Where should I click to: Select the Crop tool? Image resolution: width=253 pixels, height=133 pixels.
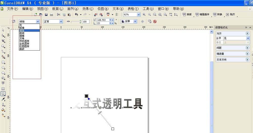click(3, 41)
